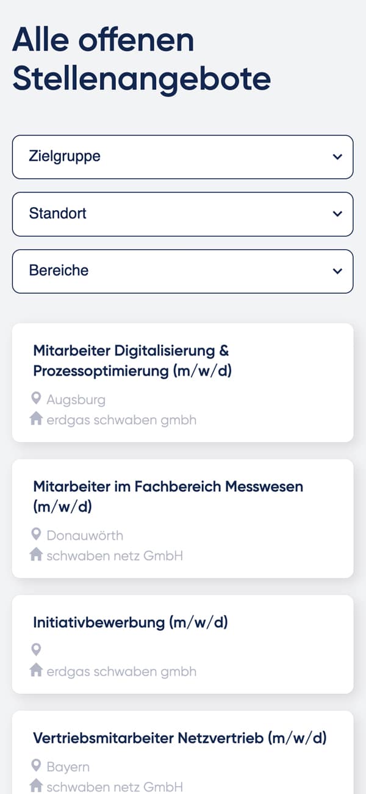Click the Augsburg location text
Screen dimensions: 366x794
76,400
